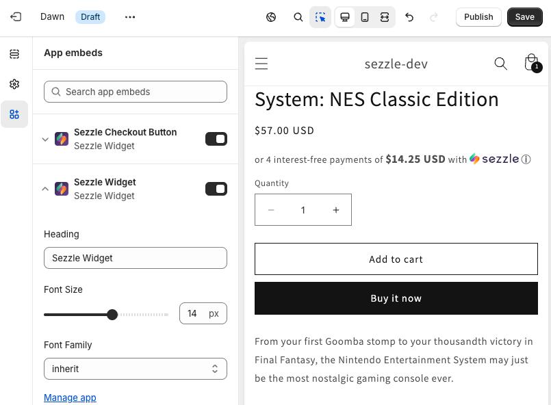Click the Font Size slider handle
The width and height of the screenshot is (551, 405).
tap(112, 315)
